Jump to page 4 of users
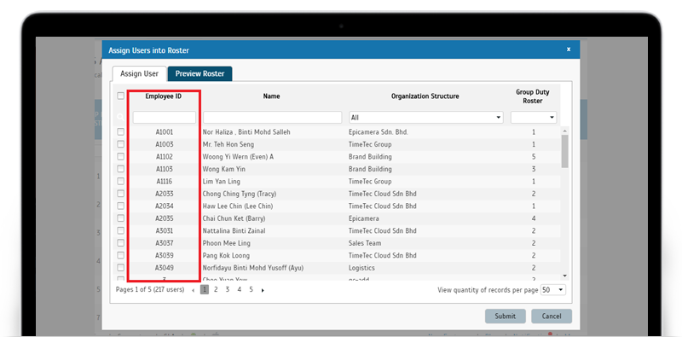This screenshot has width=682, height=337. tap(240, 289)
